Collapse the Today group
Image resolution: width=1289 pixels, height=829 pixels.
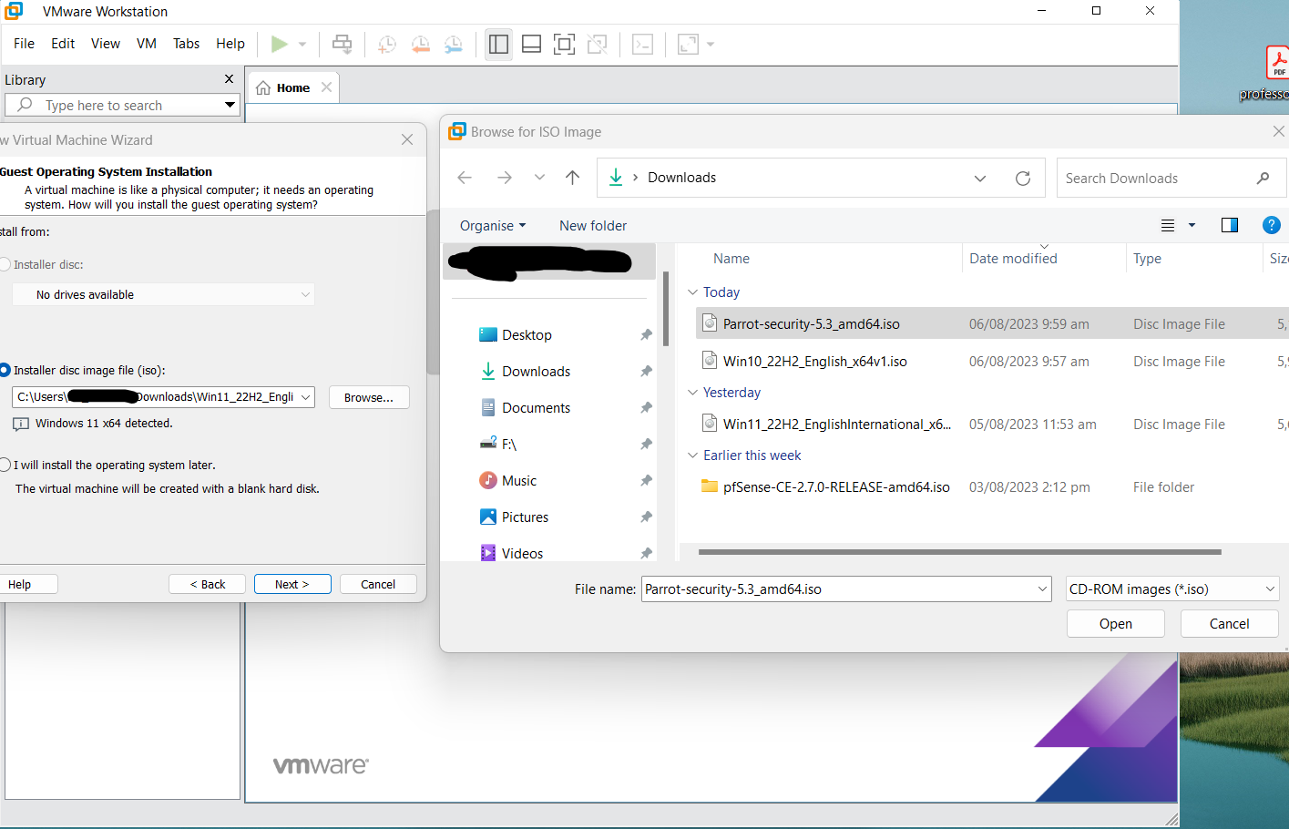tap(692, 292)
